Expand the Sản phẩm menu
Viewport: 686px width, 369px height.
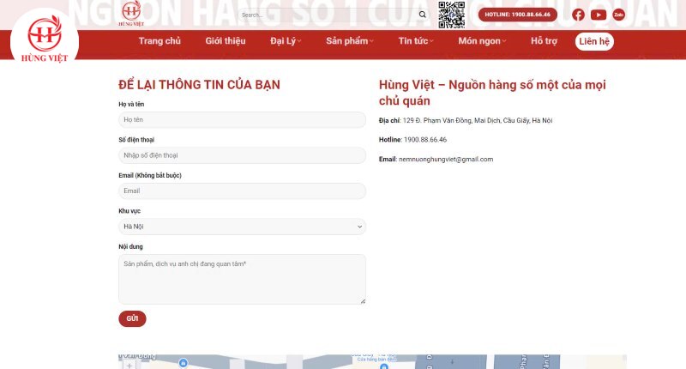350,41
